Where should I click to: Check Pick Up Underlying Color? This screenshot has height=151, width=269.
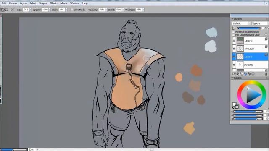click(x=233, y=35)
